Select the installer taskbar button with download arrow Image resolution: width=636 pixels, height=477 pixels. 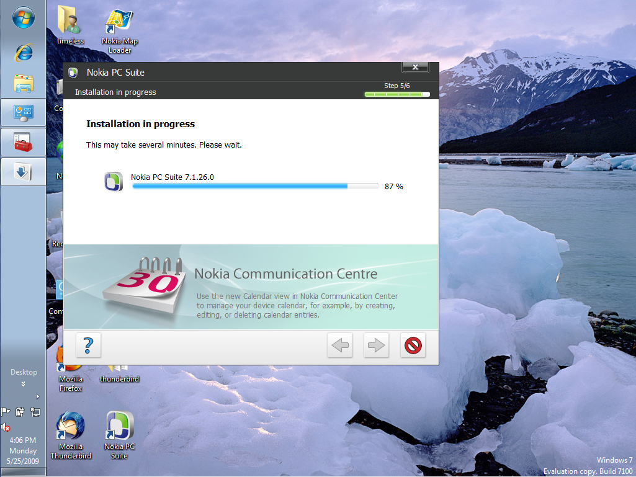pyautogui.click(x=23, y=172)
